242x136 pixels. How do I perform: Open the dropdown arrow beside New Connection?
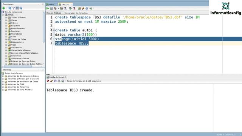(7, 8)
